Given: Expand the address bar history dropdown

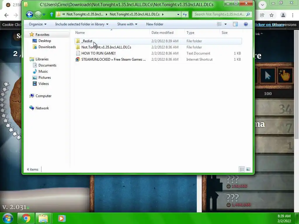Looking at the screenshot, I should click(178, 14).
